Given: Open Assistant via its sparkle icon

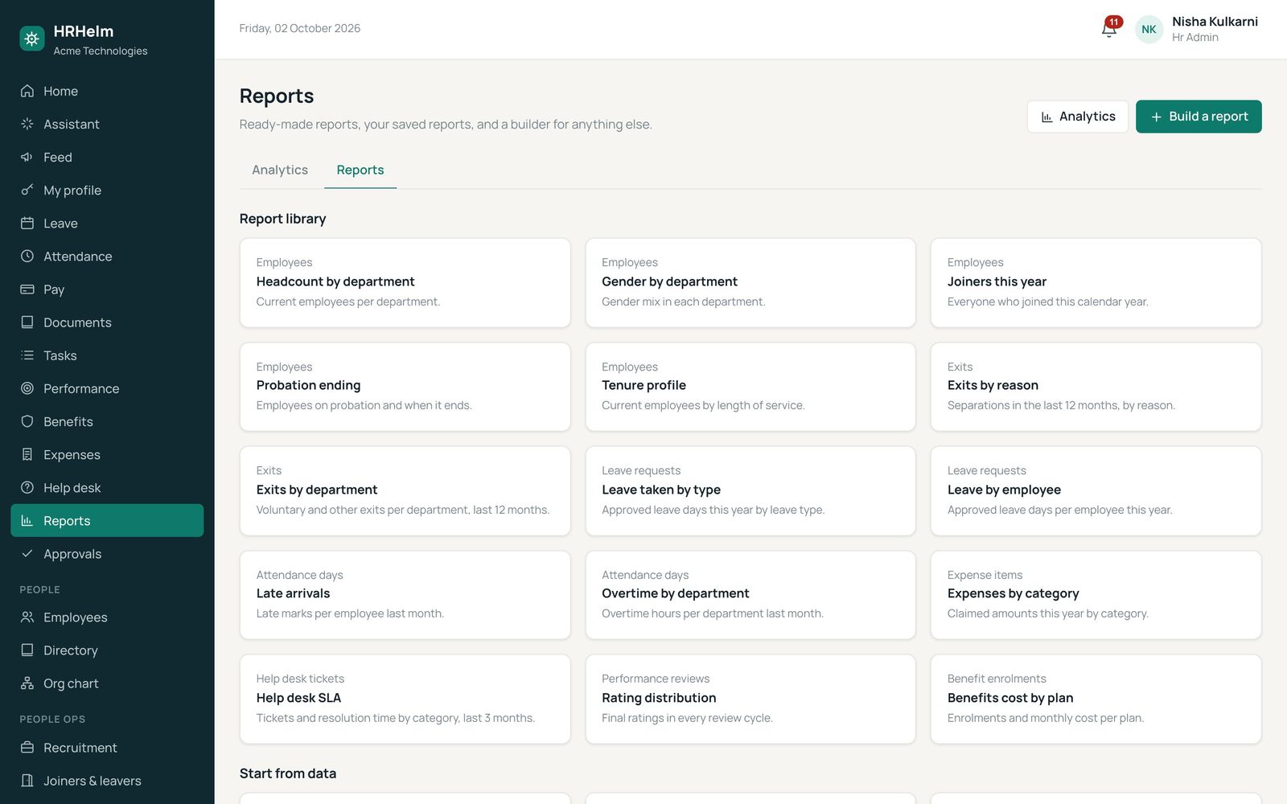Looking at the screenshot, I should 27,124.
